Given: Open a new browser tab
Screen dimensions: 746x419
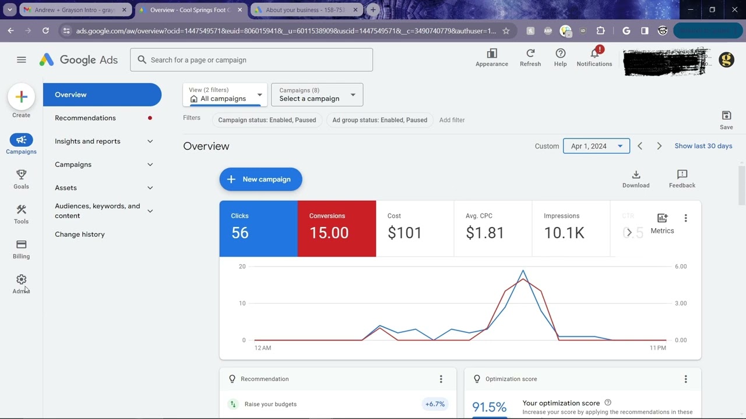Looking at the screenshot, I should point(373,10).
